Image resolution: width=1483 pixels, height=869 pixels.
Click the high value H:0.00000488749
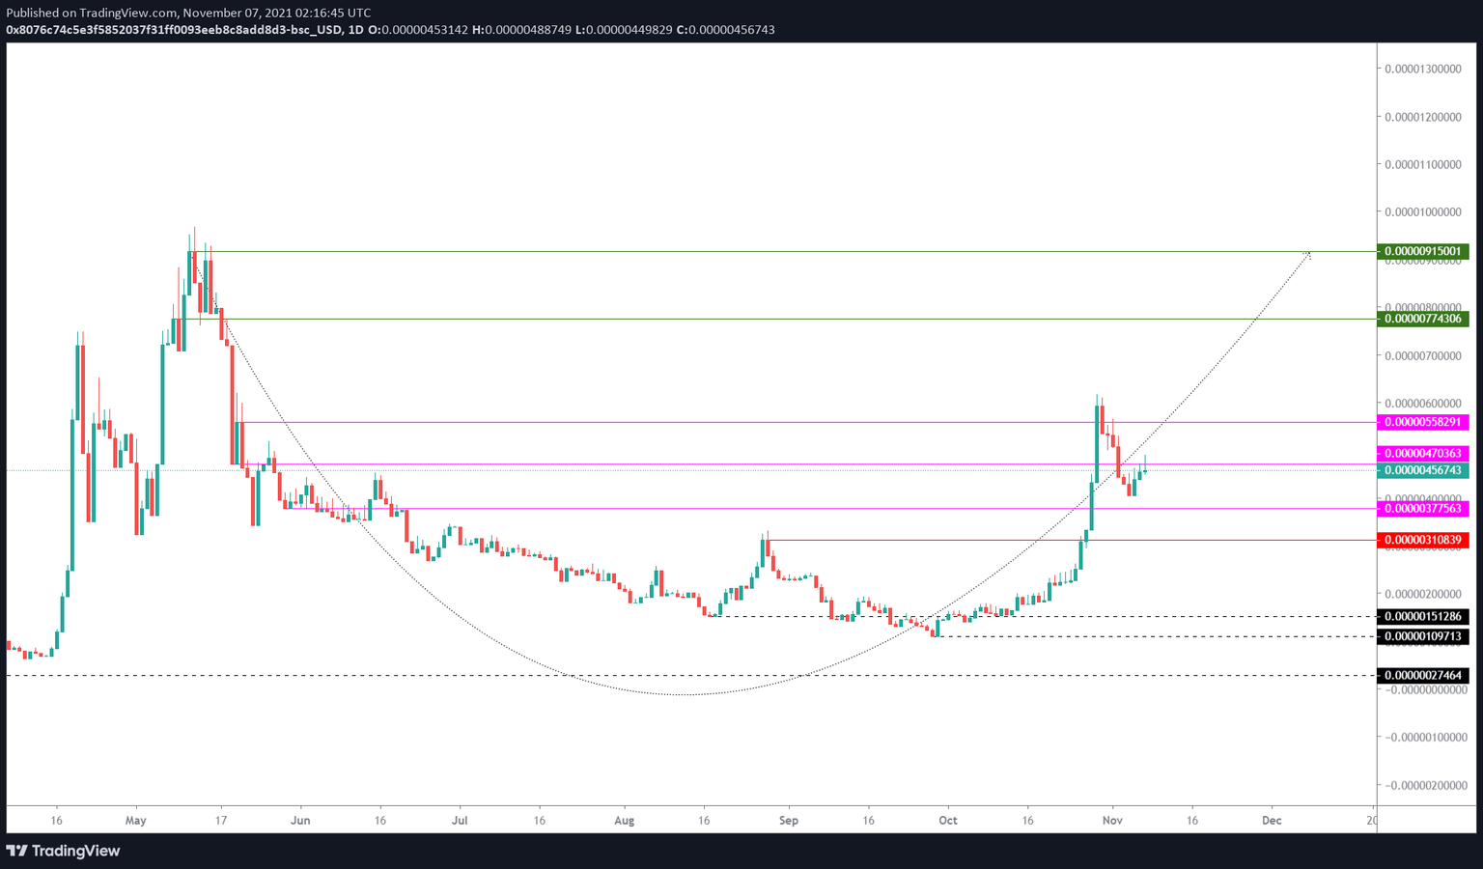click(521, 30)
